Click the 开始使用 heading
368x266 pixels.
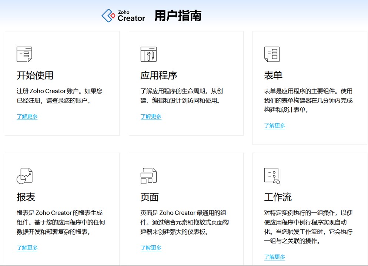click(35, 75)
